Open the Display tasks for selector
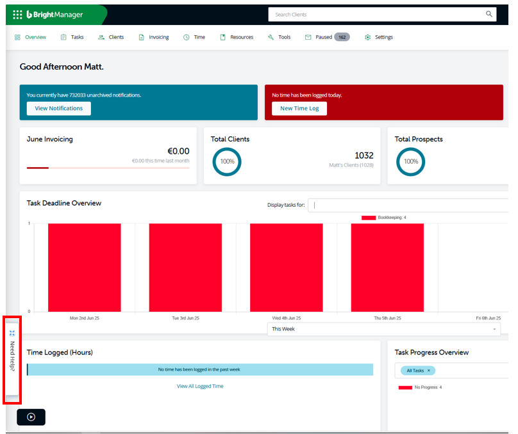The width and height of the screenshot is (518, 434). coord(408,205)
